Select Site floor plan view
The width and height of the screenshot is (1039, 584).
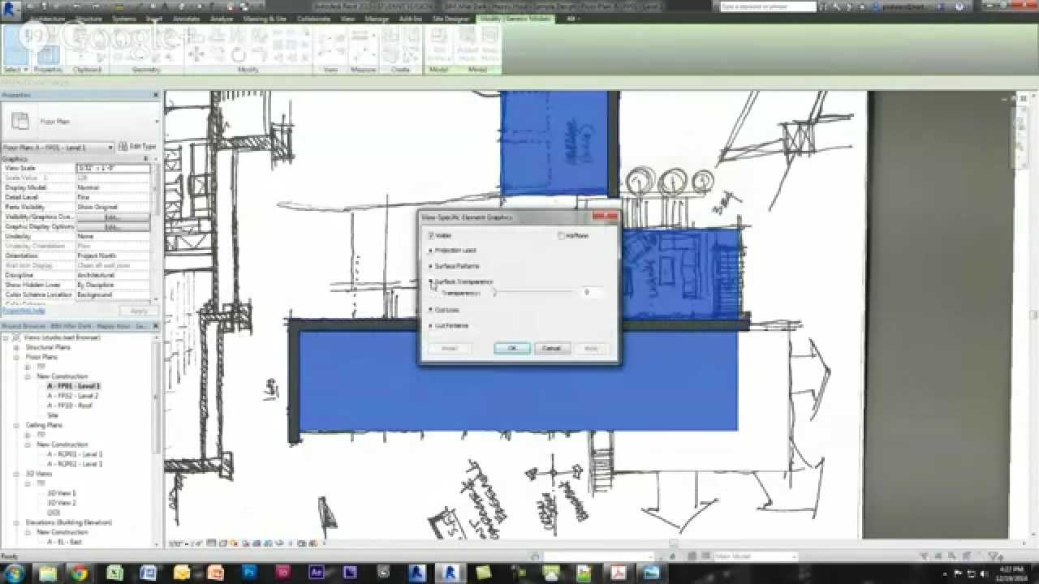click(x=53, y=415)
